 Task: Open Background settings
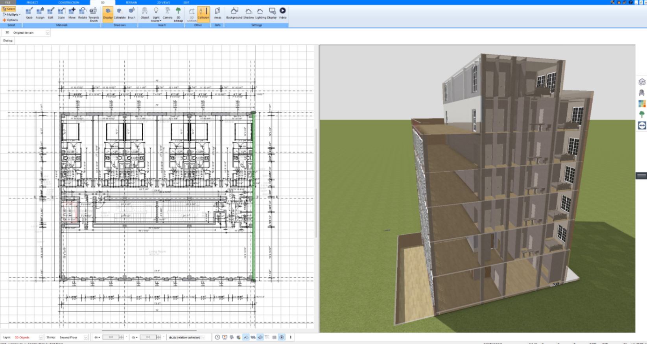pyautogui.click(x=234, y=13)
